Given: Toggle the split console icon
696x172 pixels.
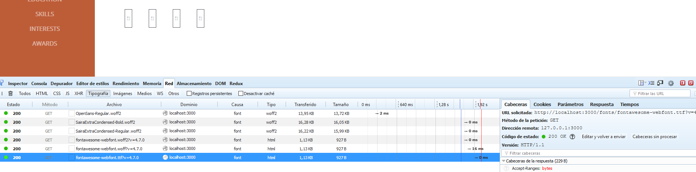Looking at the screenshot, I should click(x=651, y=83).
